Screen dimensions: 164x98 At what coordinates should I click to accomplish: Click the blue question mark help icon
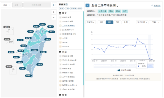87,5
